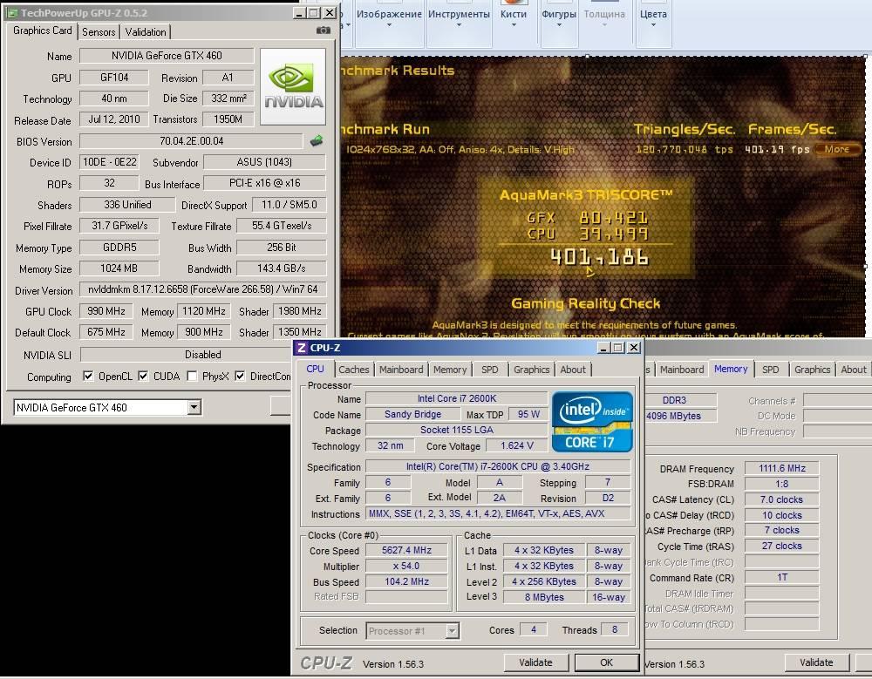The width and height of the screenshot is (872, 679).
Task: Click the More button in AquaMark results
Action: 836,149
